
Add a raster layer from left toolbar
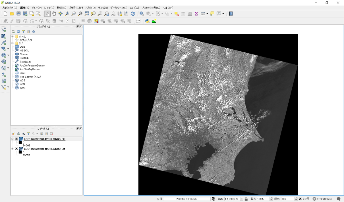[4, 36]
